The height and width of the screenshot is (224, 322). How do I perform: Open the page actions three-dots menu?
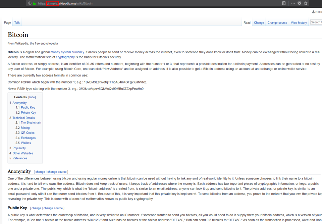[x=293, y=3]
